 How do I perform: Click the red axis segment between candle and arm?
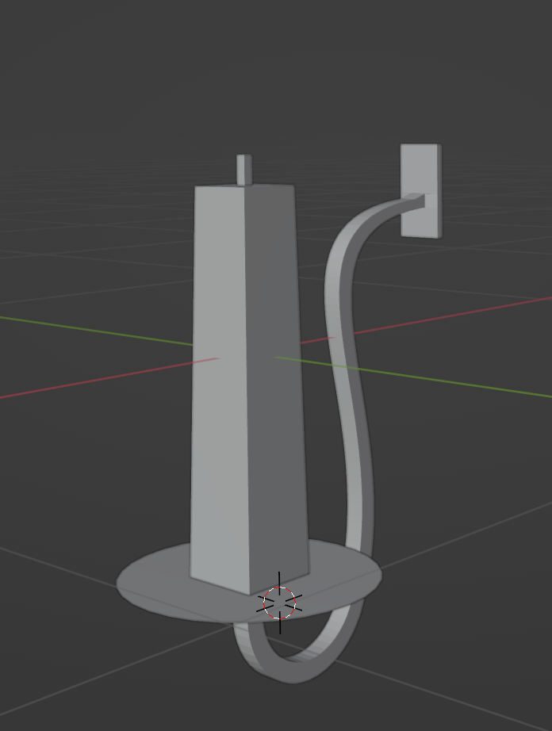pyautogui.click(x=316, y=340)
